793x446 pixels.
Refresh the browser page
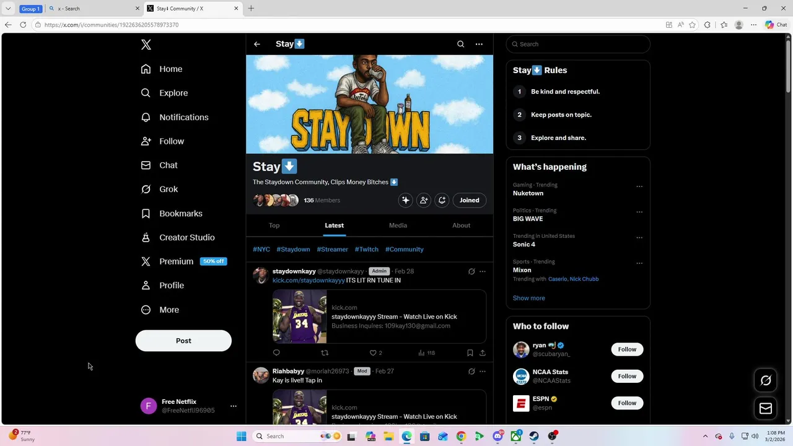click(23, 25)
